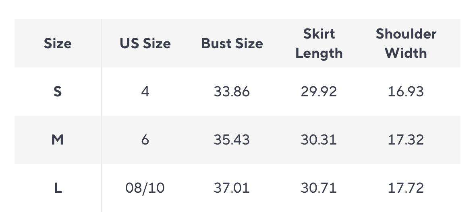Screen dimensions: 475x216
Task: Select the L size row label
Action: click(x=58, y=188)
